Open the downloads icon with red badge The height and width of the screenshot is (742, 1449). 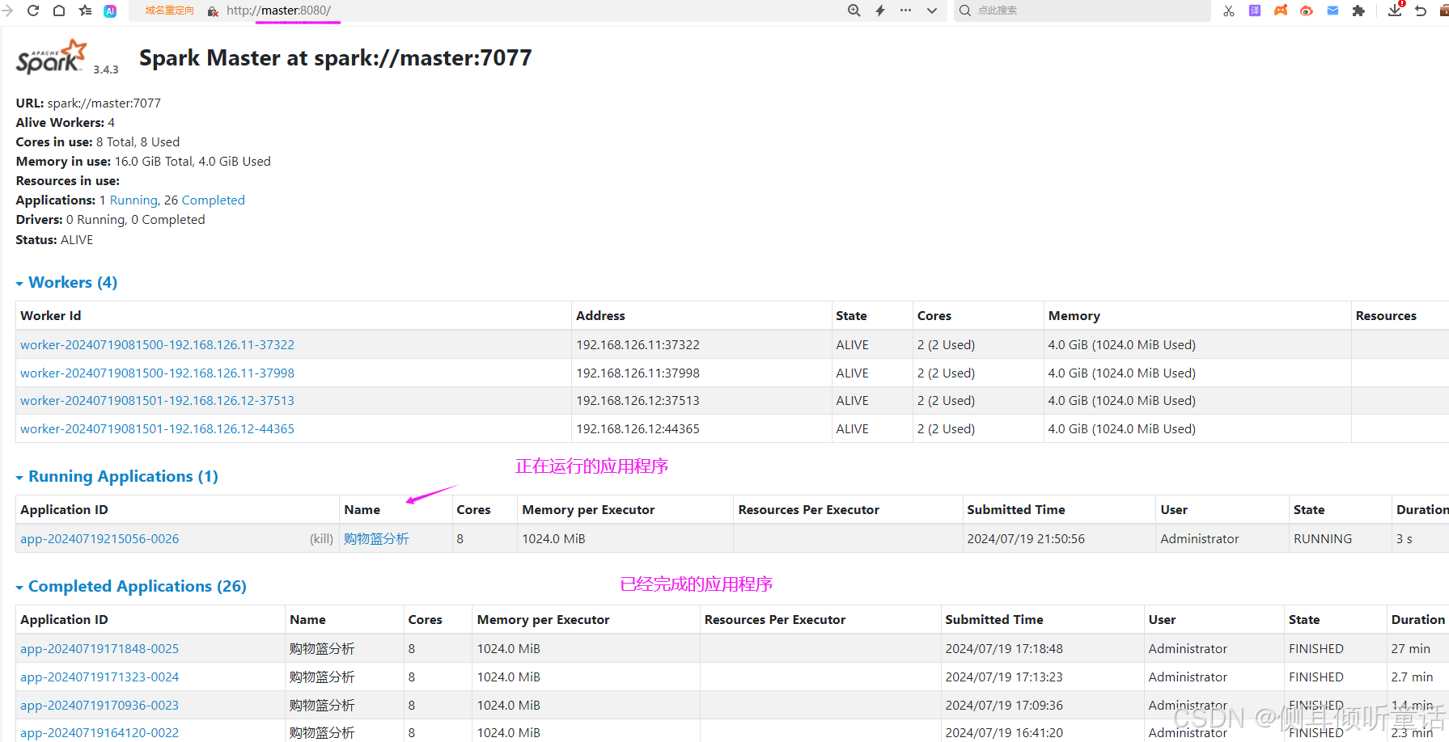pyautogui.click(x=1396, y=10)
